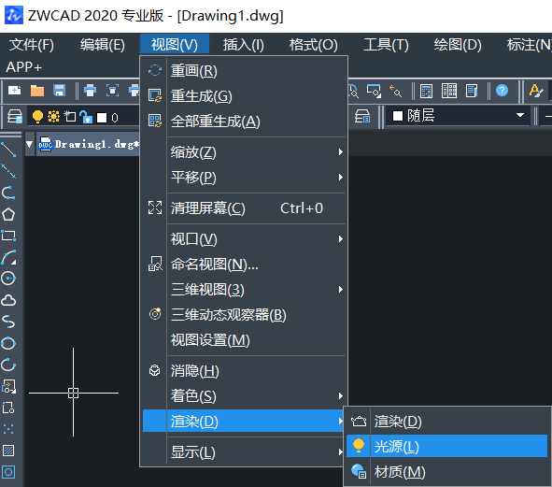Select the Line drawing tool
Screen dimensions: 552x487
point(8,150)
